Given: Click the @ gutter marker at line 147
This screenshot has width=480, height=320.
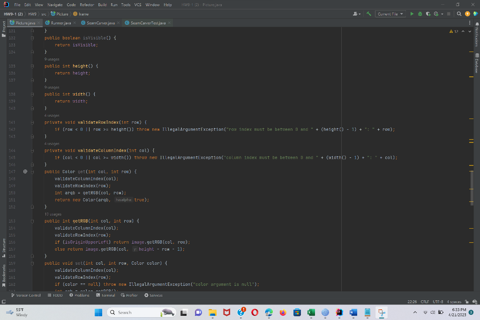Looking at the screenshot, I should tap(25, 171).
